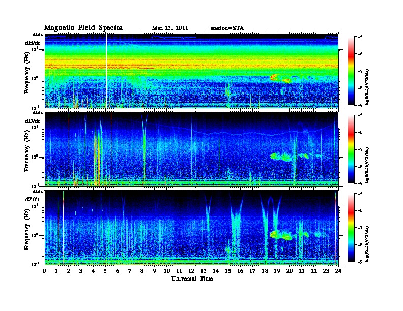This screenshot has width=403, height=311.
Task: Click hour "20" tick label on time axis
Action: point(290,271)
